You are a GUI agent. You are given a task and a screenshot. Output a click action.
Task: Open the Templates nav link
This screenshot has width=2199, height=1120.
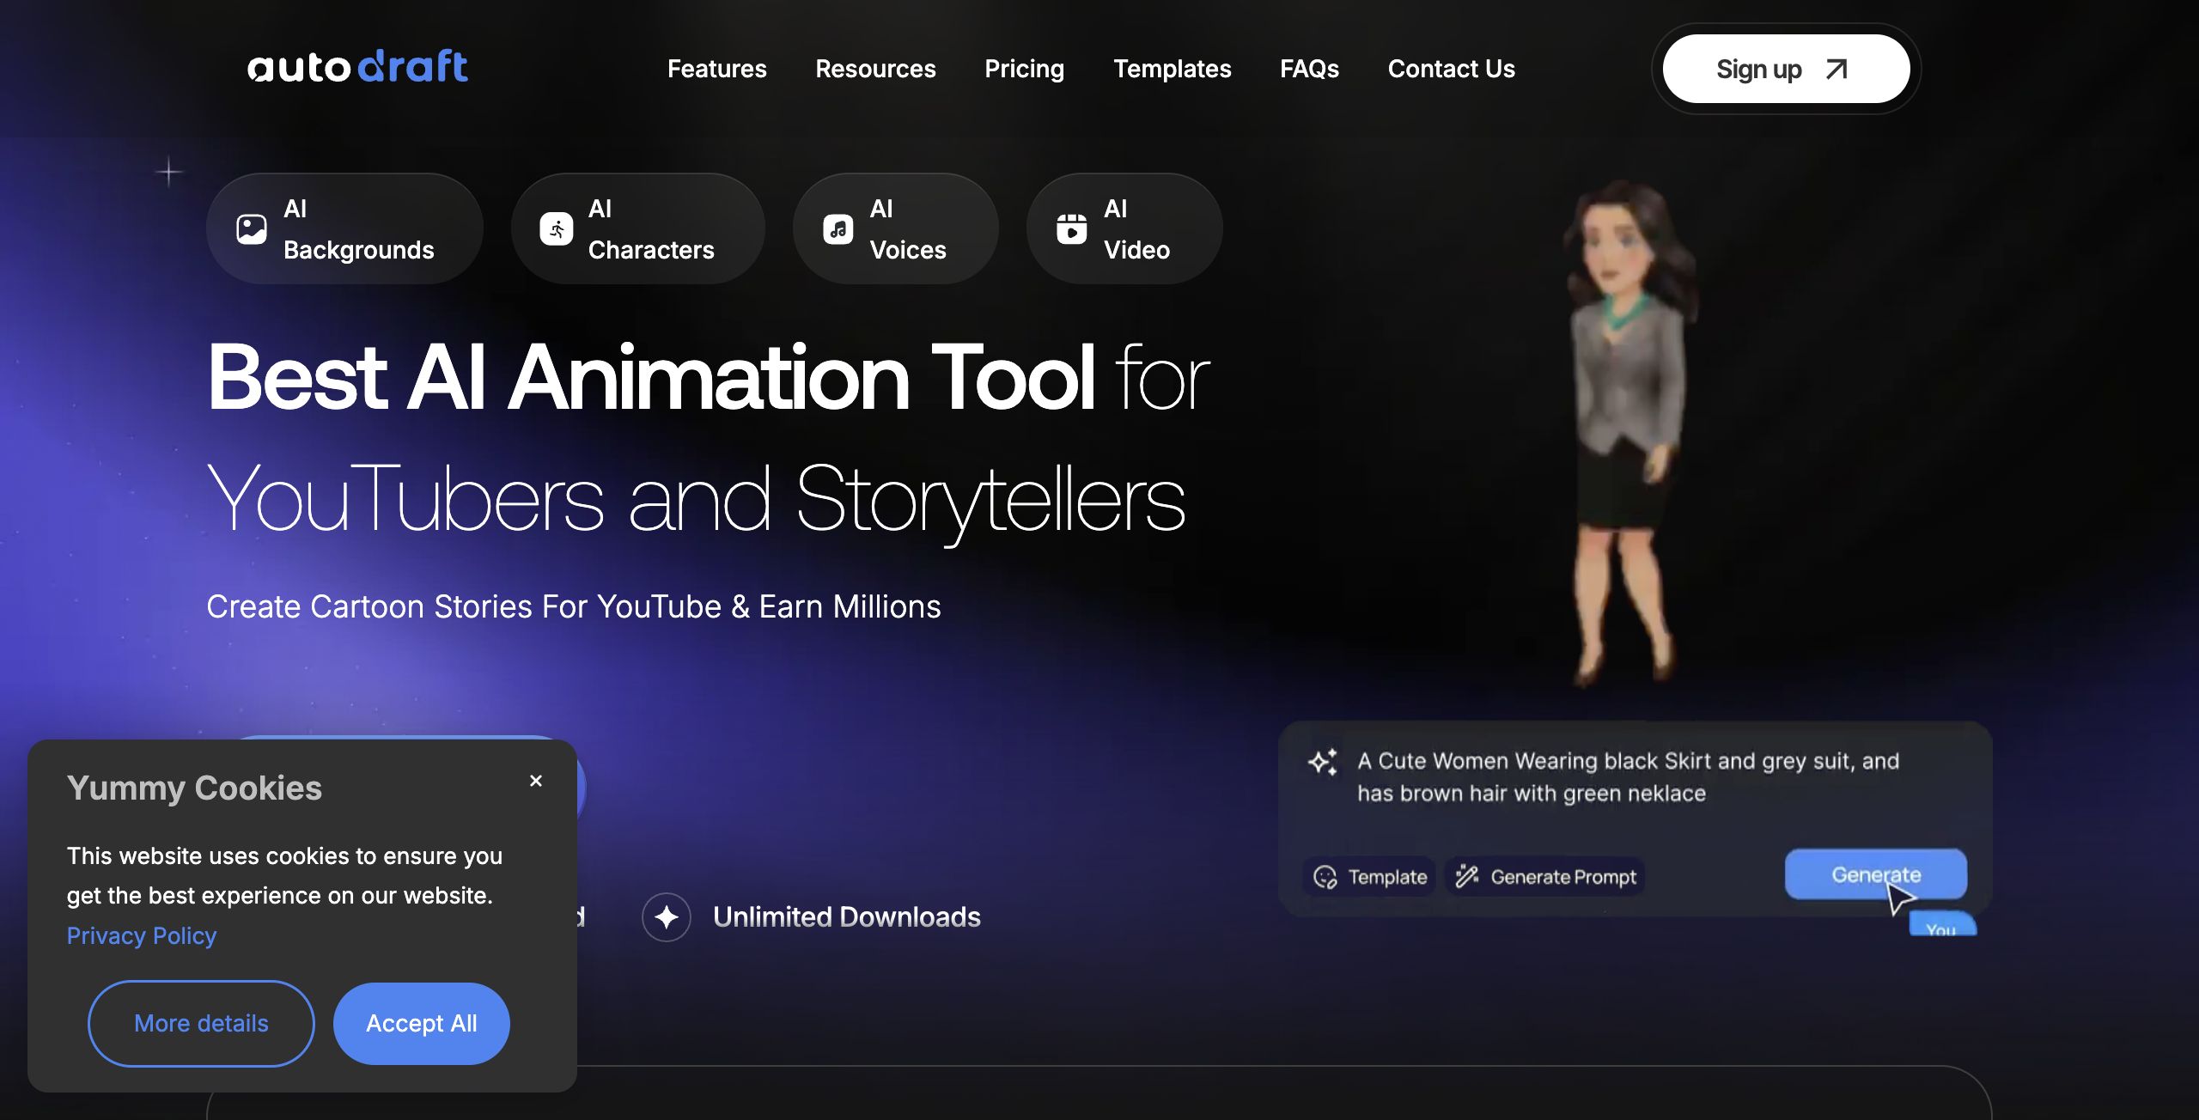1173,69
